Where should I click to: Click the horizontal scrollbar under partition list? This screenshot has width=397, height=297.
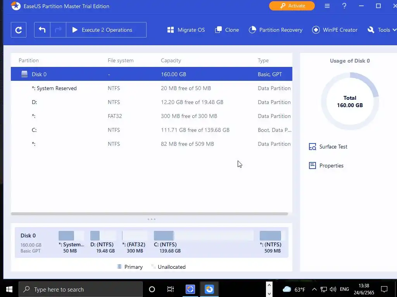[149, 213]
